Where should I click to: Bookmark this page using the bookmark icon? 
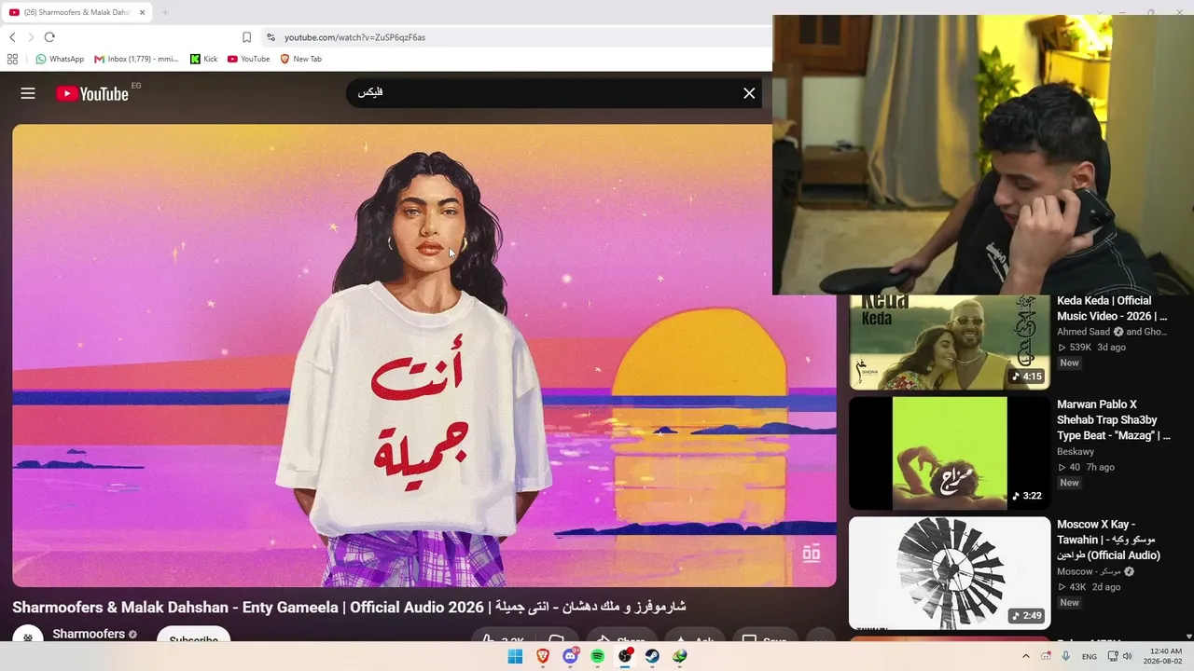pyautogui.click(x=246, y=37)
